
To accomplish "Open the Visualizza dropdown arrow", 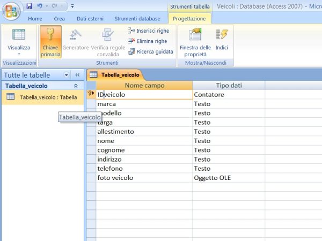I will click(19, 54).
